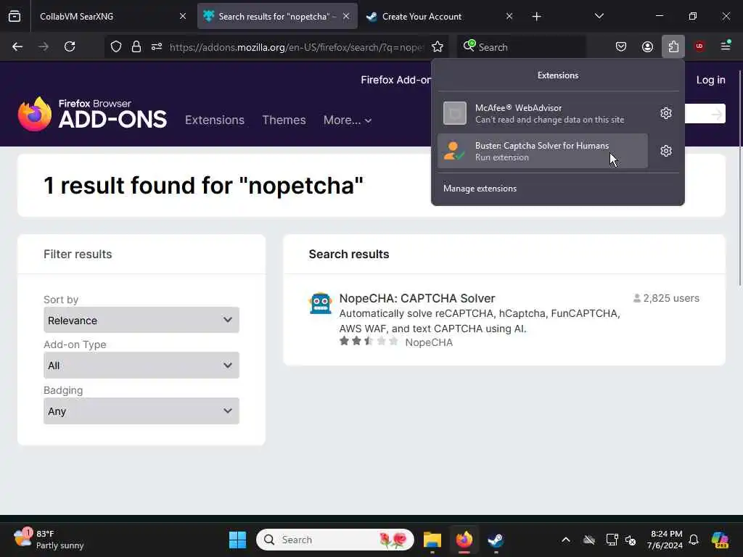Open site permissions icon in address bar
The height and width of the screenshot is (557, 743).
coord(157,46)
